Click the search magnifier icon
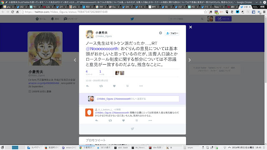 click(x=202, y=19)
